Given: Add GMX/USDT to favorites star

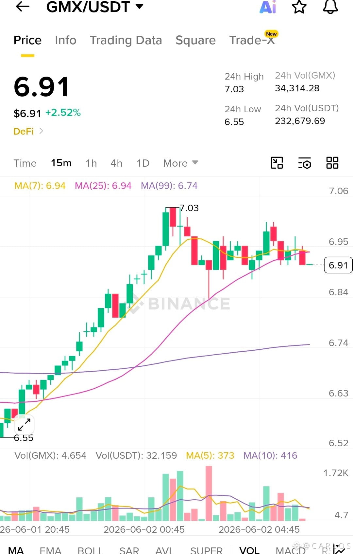Looking at the screenshot, I should point(299,7).
